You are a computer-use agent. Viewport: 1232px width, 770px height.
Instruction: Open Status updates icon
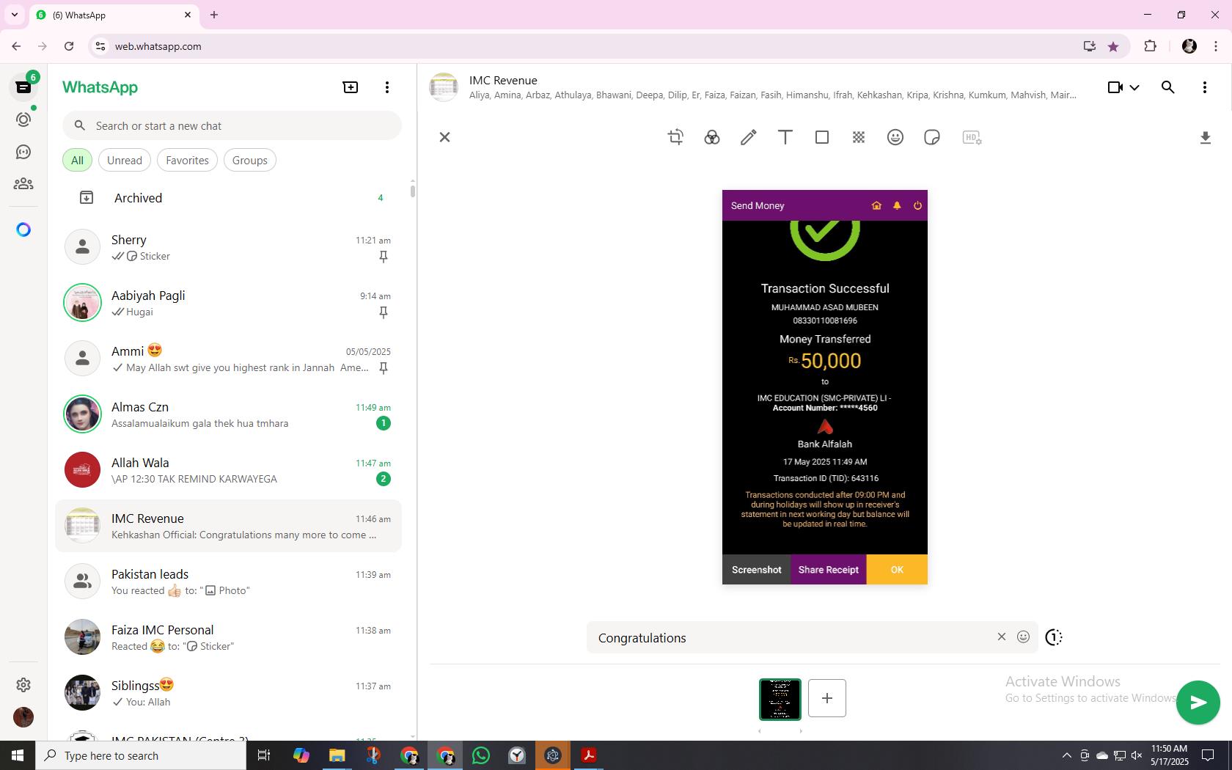coord(23,120)
